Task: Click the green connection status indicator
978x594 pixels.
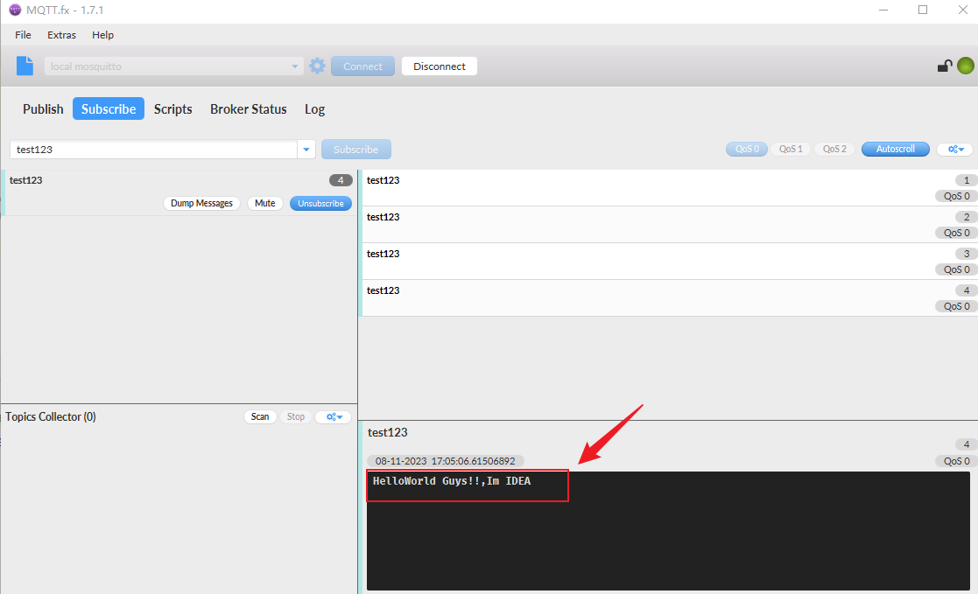Action: click(965, 66)
